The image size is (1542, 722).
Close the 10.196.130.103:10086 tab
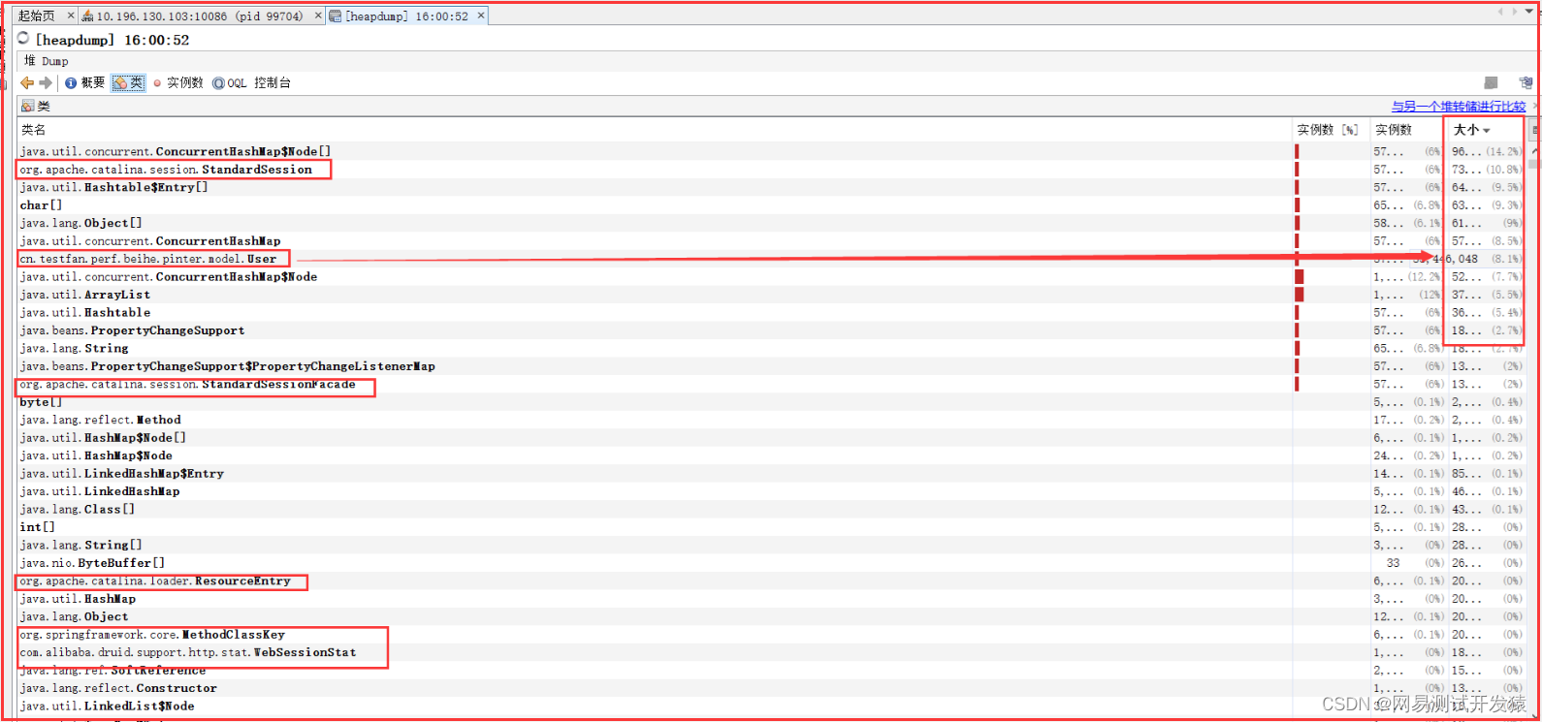pyautogui.click(x=318, y=16)
